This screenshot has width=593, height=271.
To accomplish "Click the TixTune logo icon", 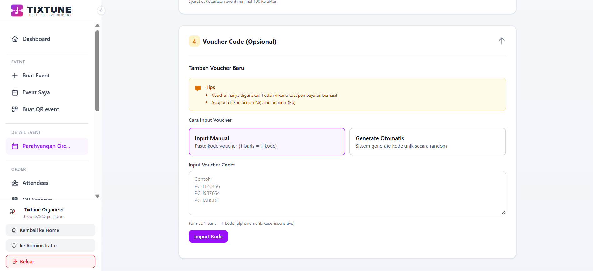I will [17, 10].
